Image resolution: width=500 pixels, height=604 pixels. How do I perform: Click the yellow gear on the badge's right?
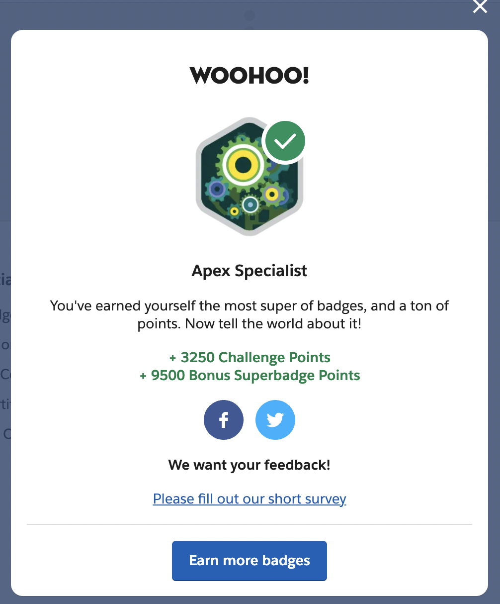pos(272,195)
